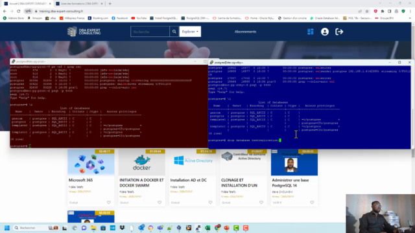Image resolution: width=415 pixels, height=233 pixels.
Task: Open the Gestion d'un sinistre bookmark
Action: (x=292, y=18)
